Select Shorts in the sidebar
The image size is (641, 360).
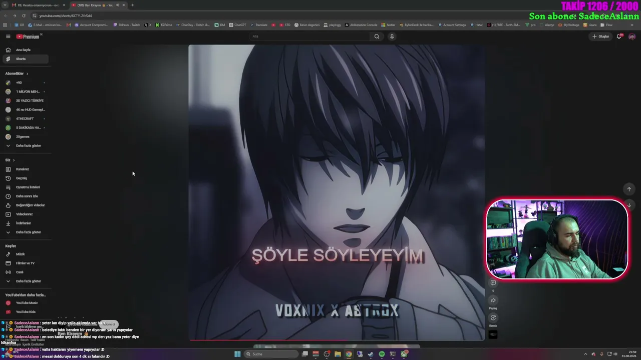point(26,59)
